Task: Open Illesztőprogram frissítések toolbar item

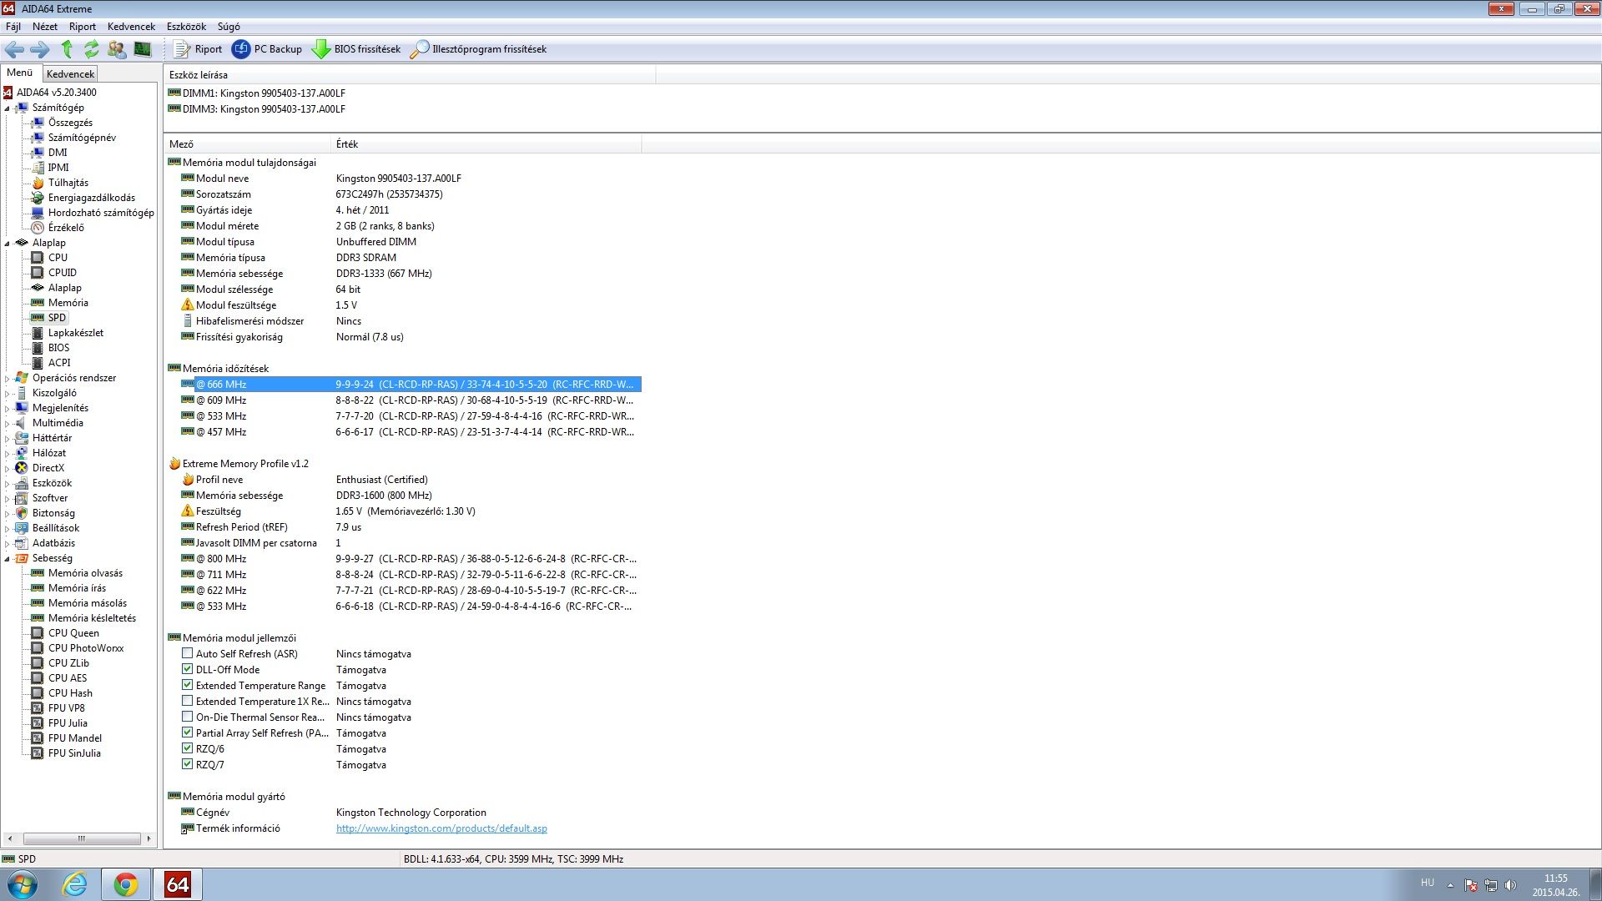Action: [x=478, y=49]
